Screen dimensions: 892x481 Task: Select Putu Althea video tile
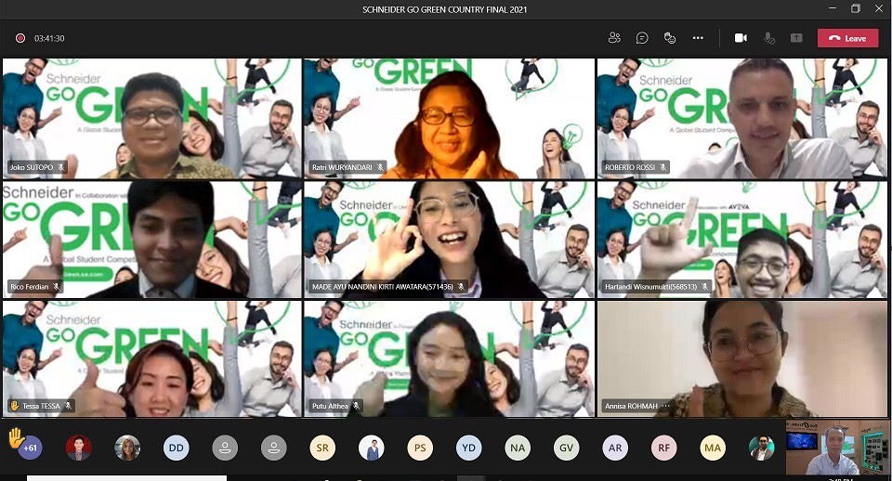pos(448,358)
